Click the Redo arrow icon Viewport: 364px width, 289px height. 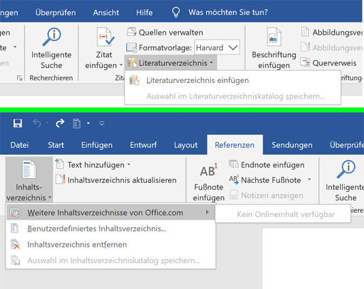coord(60,123)
